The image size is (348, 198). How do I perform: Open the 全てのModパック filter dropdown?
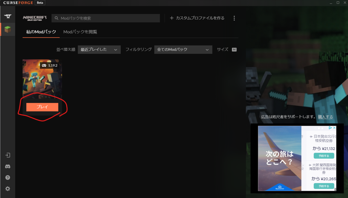(x=183, y=50)
